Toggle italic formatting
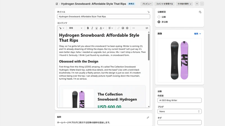The width and height of the screenshot is (225, 126). pos(92,28)
